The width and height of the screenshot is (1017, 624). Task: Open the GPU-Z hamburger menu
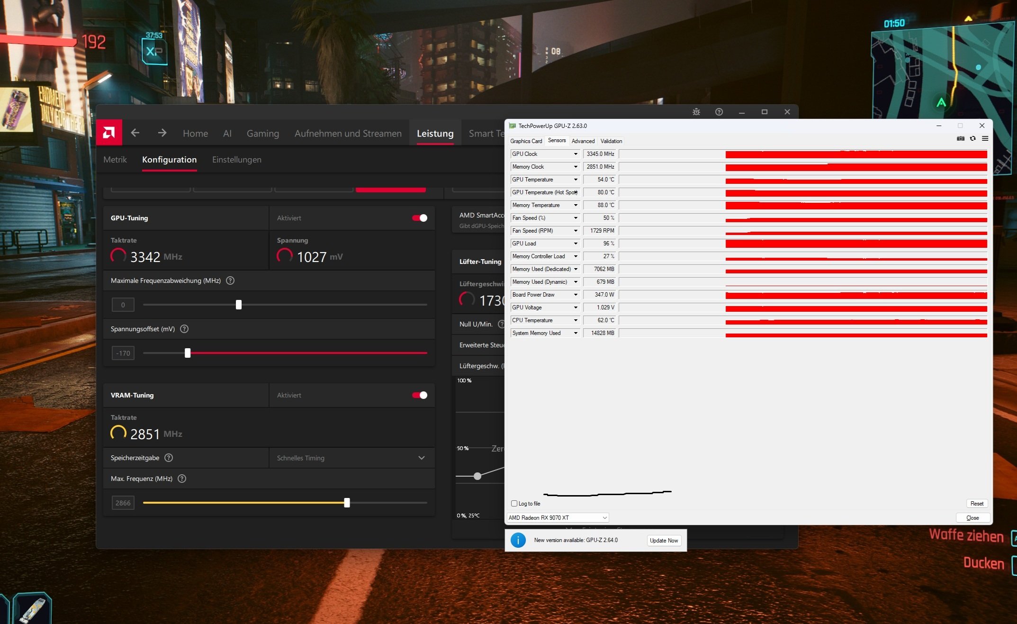(985, 138)
